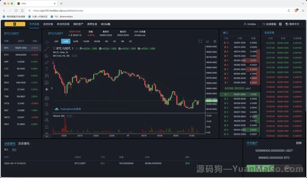307x178 pixels.
Task: Collapse the left drawing toolbar arrow
Action: (x=46, y=89)
